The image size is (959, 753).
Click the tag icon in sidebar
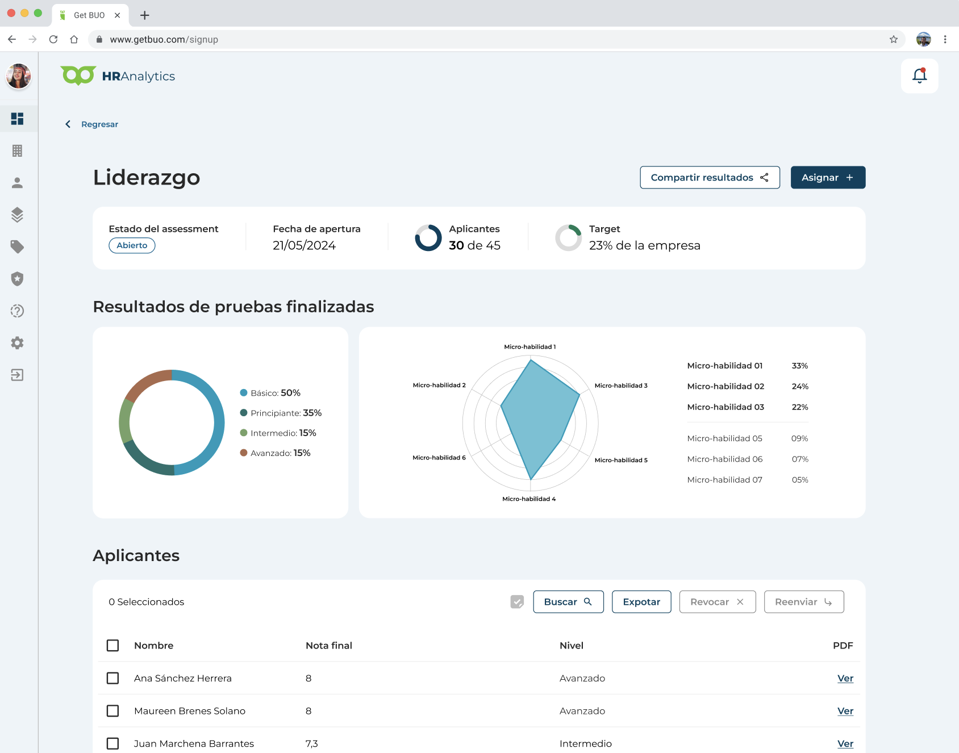click(18, 247)
